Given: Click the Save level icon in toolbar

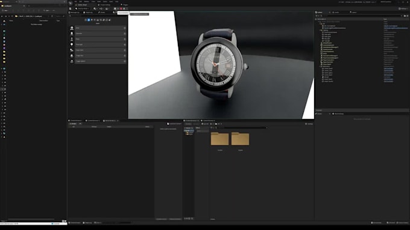Looking at the screenshot, I should (x=71, y=8).
